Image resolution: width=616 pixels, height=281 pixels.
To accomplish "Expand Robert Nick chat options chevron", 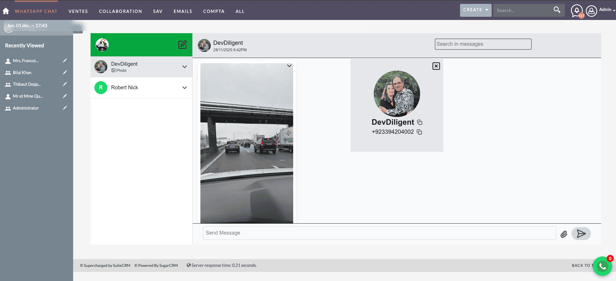I will tap(185, 88).
